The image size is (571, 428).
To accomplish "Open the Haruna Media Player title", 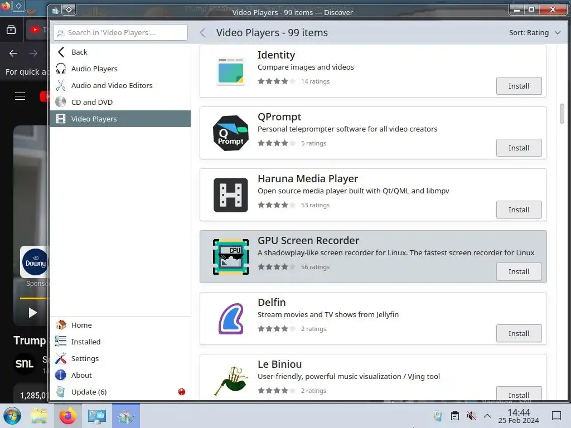I will click(x=308, y=179).
